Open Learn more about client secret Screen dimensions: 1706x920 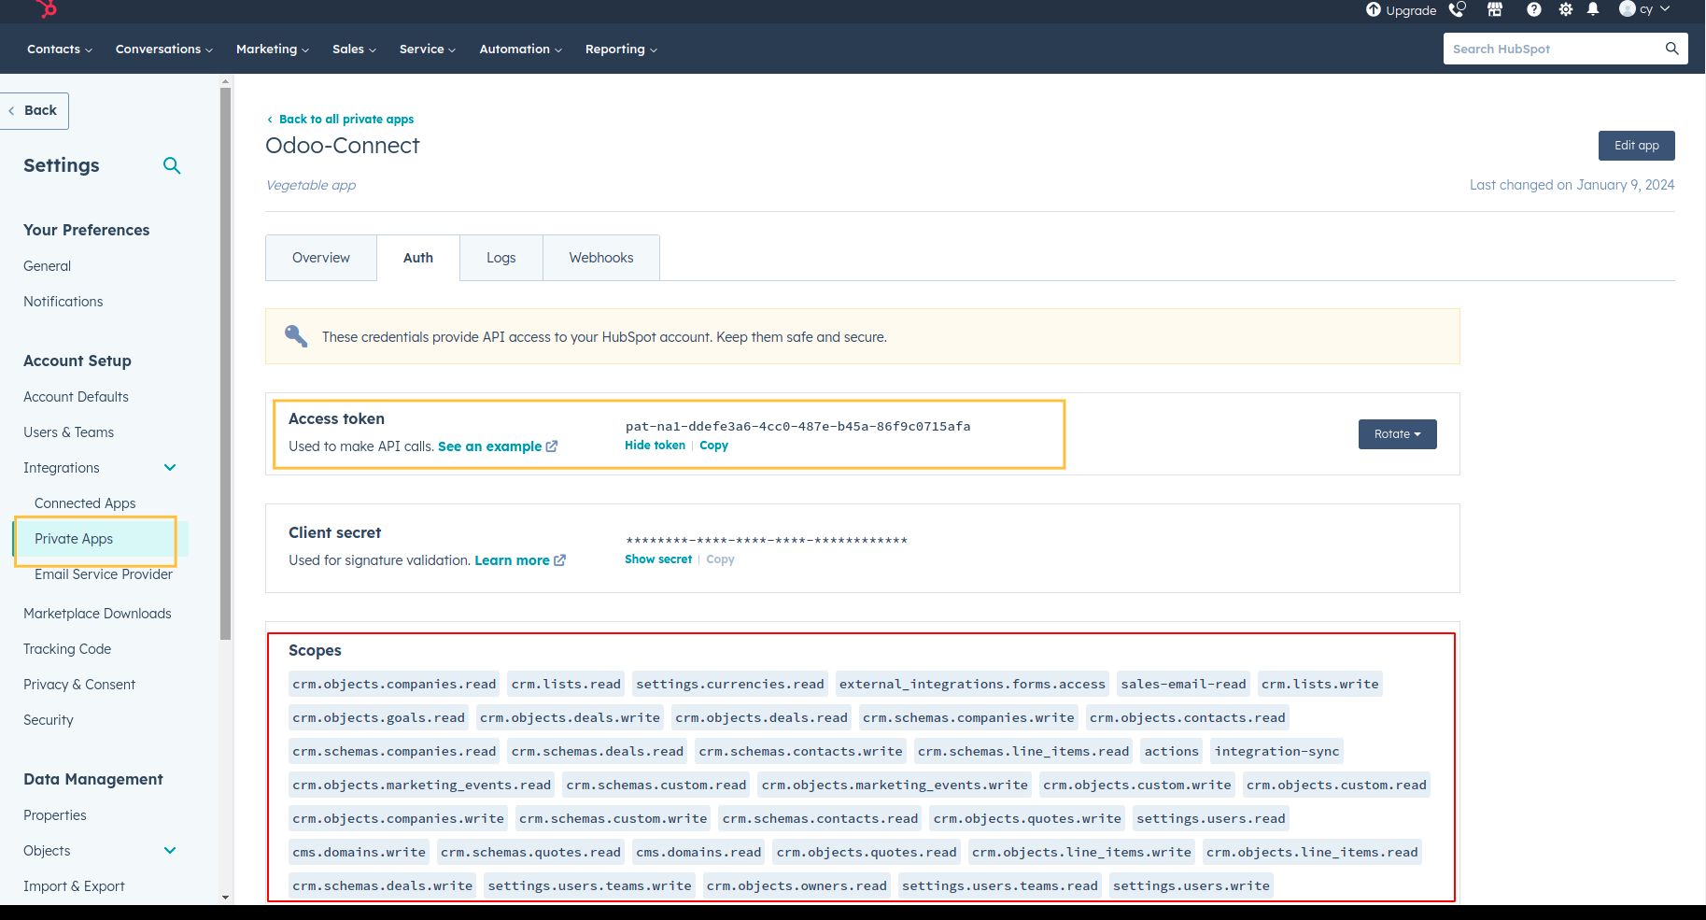520,560
